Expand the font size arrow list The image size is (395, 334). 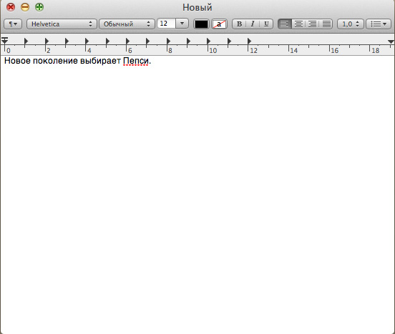(182, 24)
